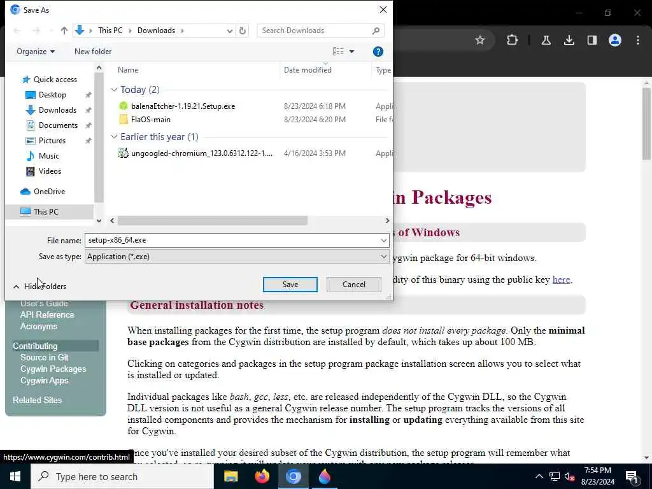This screenshot has height=489, width=652.
Task: Collapse the Earlier this year group
Action: coord(114,137)
